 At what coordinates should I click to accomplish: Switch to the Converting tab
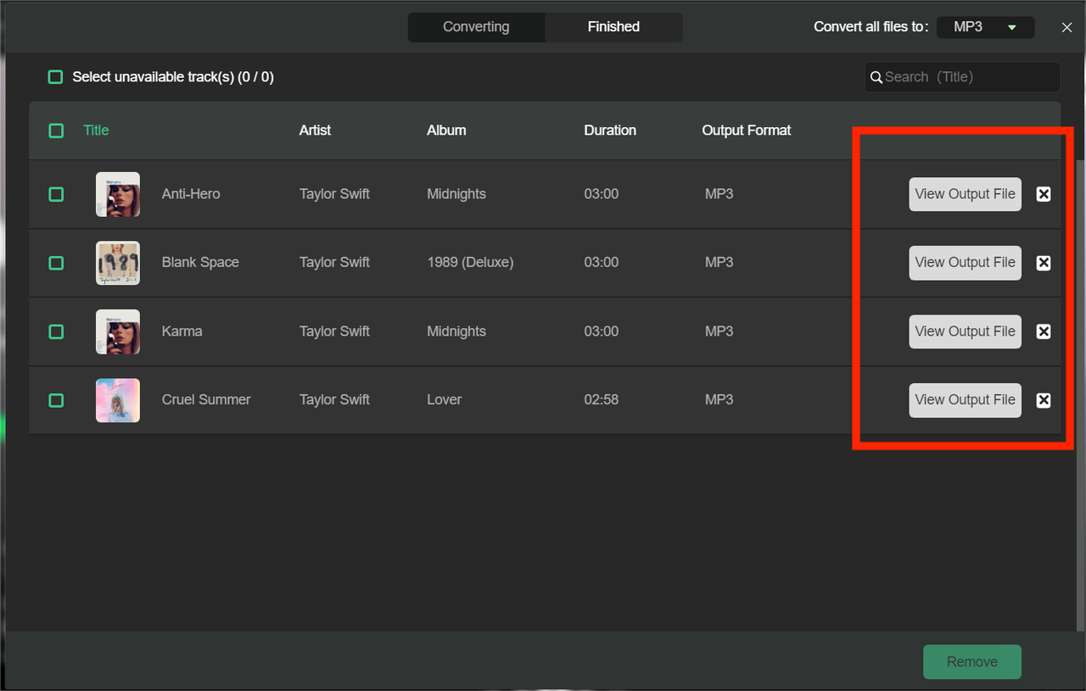(476, 26)
